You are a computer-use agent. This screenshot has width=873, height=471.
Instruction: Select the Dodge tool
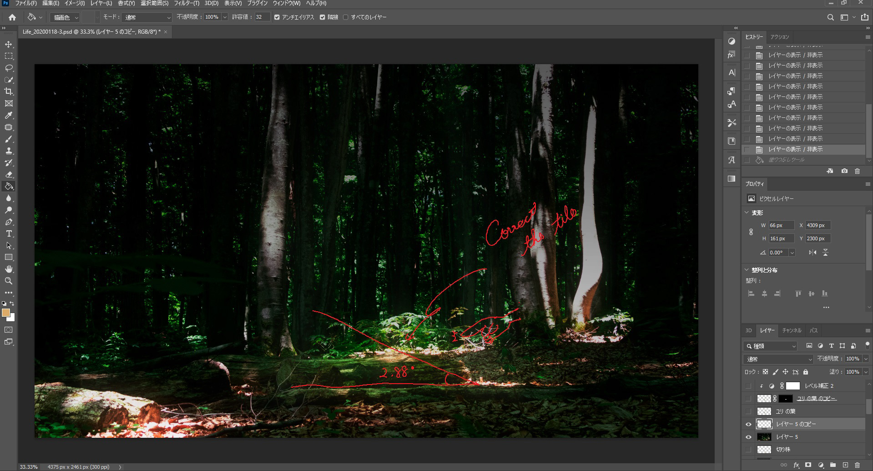[9, 210]
